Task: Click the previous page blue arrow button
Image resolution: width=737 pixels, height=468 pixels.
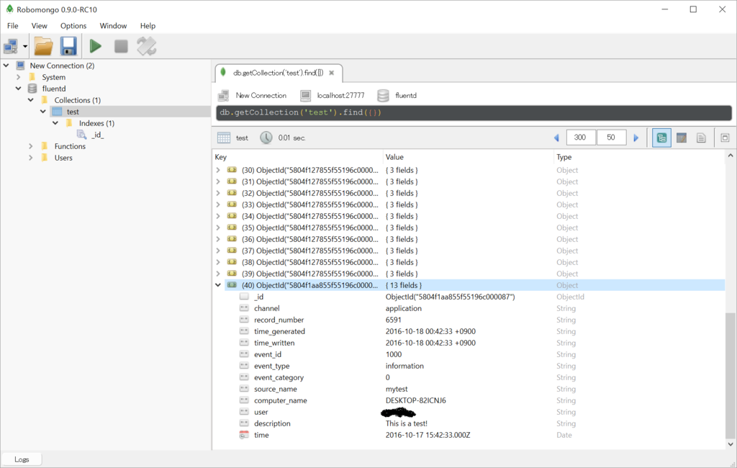Action: click(x=556, y=137)
